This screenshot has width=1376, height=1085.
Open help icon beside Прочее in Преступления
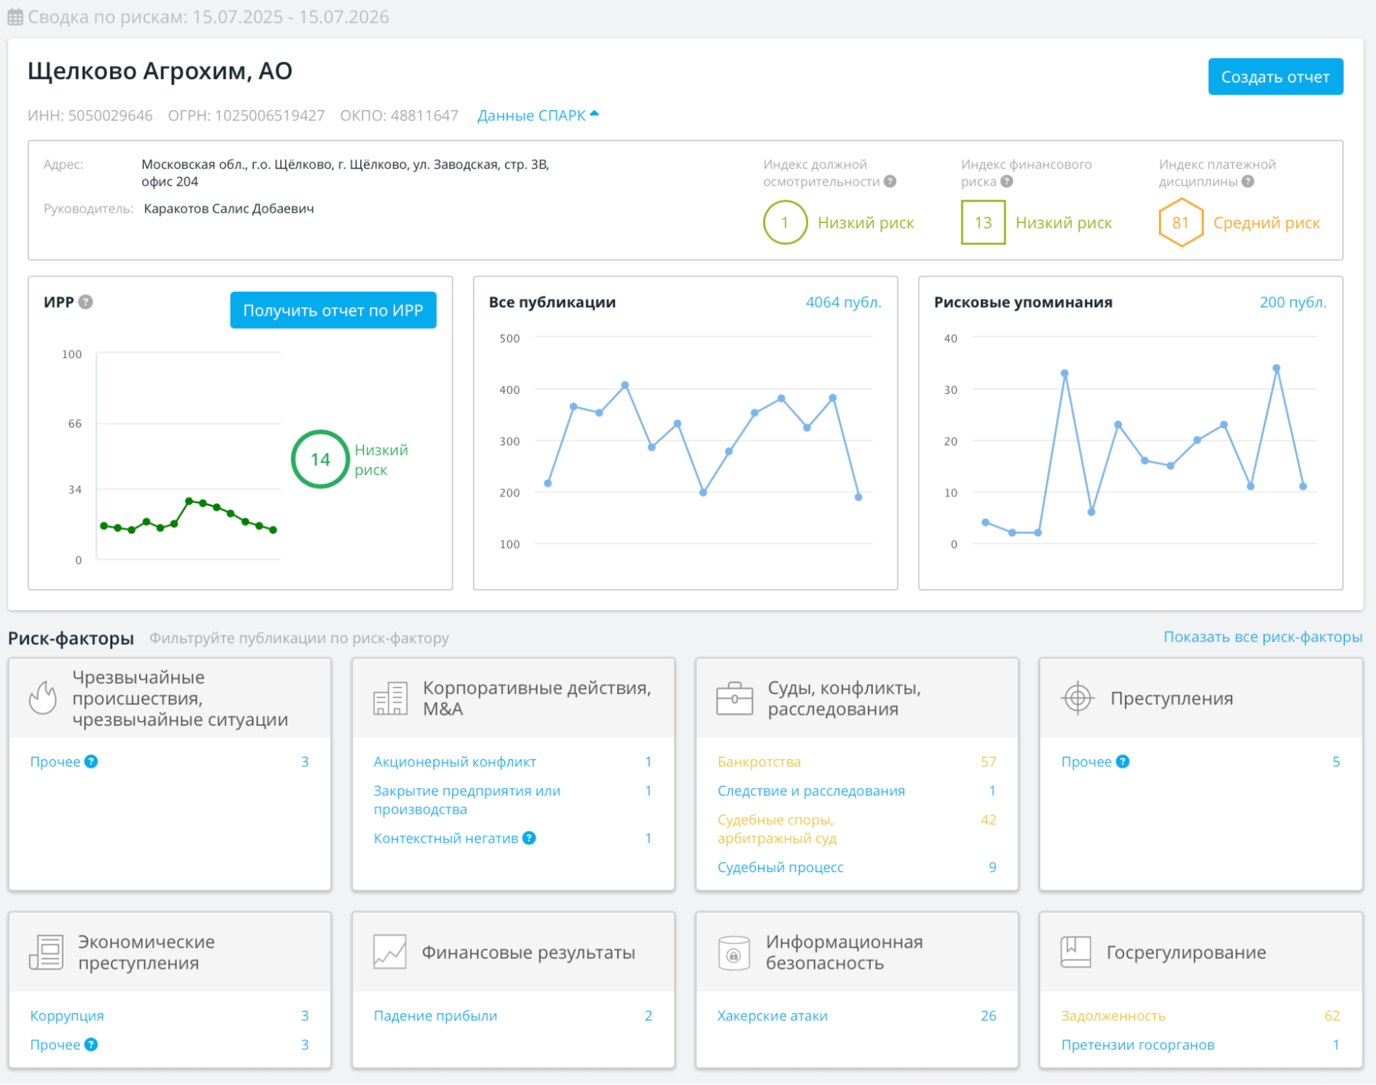click(1123, 761)
